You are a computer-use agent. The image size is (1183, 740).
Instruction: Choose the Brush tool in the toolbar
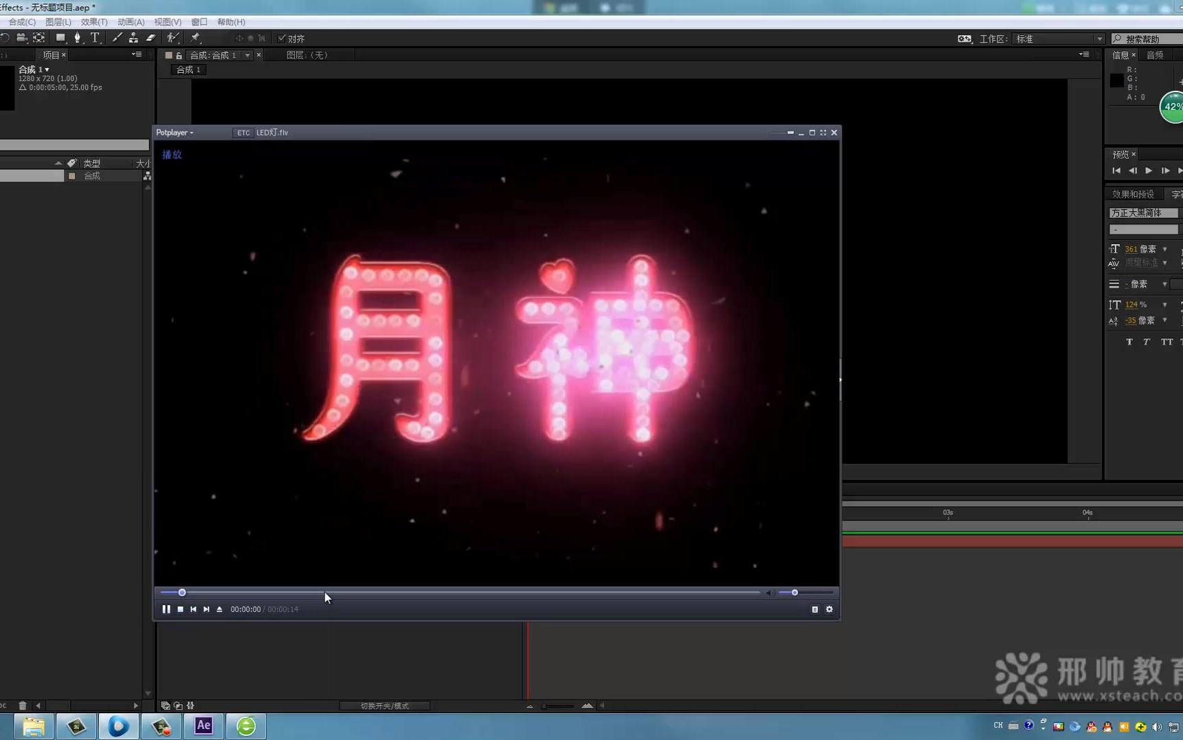[x=117, y=38]
